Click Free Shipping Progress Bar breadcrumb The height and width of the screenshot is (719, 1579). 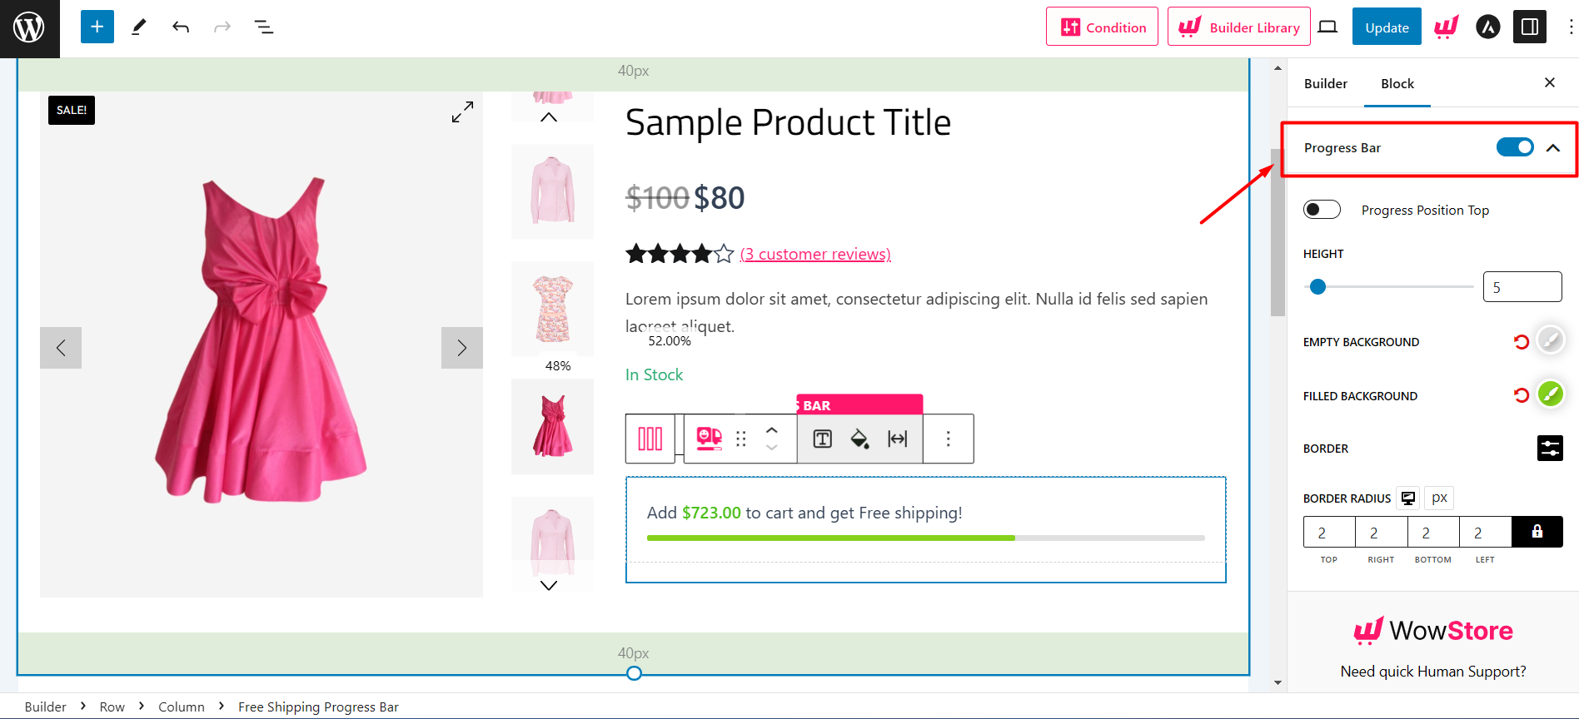318,707
